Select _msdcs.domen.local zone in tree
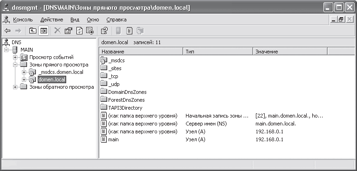This screenshot has height=171, width=357. (x=61, y=72)
